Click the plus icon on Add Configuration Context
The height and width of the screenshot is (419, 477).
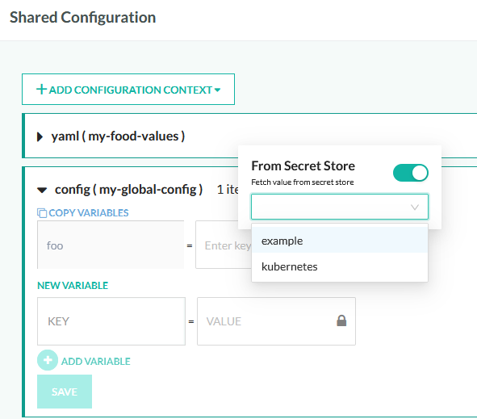[41, 90]
